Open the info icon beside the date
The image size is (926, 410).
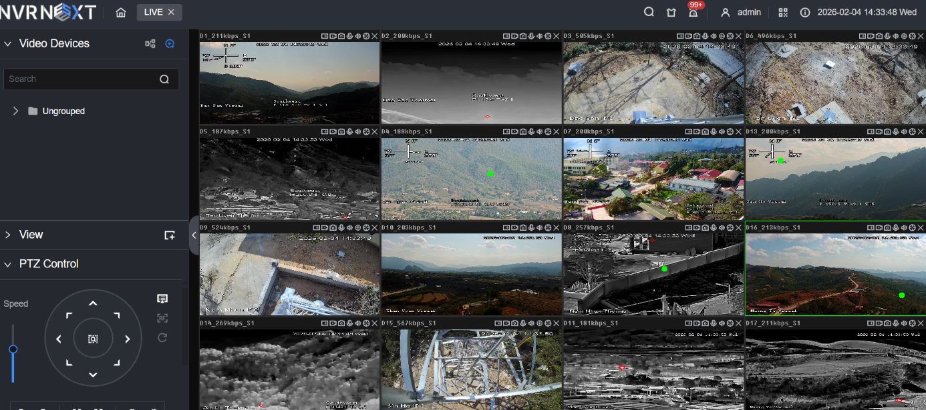pos(805,13)
